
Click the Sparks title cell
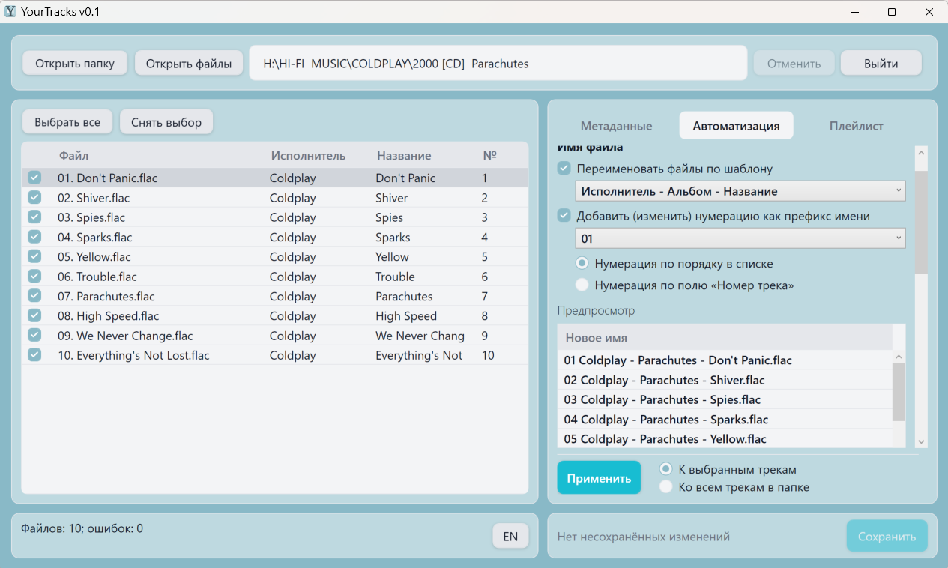393,237
